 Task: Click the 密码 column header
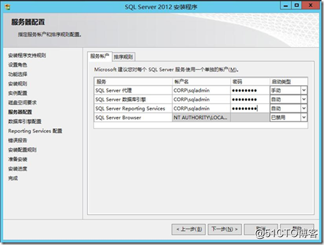pyautogui.click(x=250, y=81)
